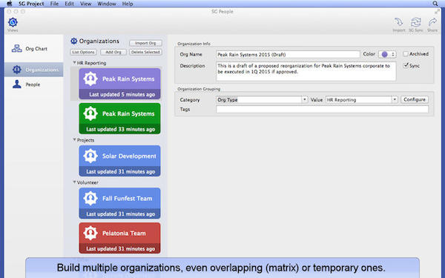
Task: Collapse the HR Reporting group
Action: [75, 63]
